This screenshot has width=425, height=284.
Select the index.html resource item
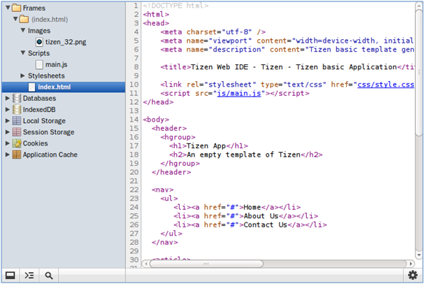click(57, 87)
